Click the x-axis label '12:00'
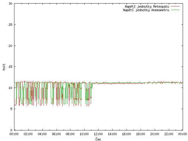Screen dimensions: 188x141 (98, 134)
